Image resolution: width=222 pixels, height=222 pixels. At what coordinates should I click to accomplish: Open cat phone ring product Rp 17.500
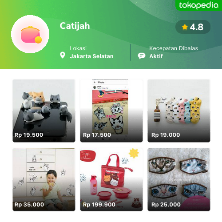pyautogui.click(x=111, y=111)
